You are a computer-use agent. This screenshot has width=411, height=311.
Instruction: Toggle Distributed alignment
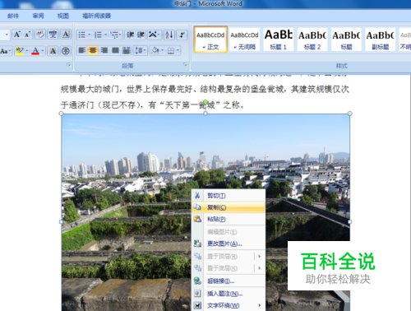click(127, 50)
